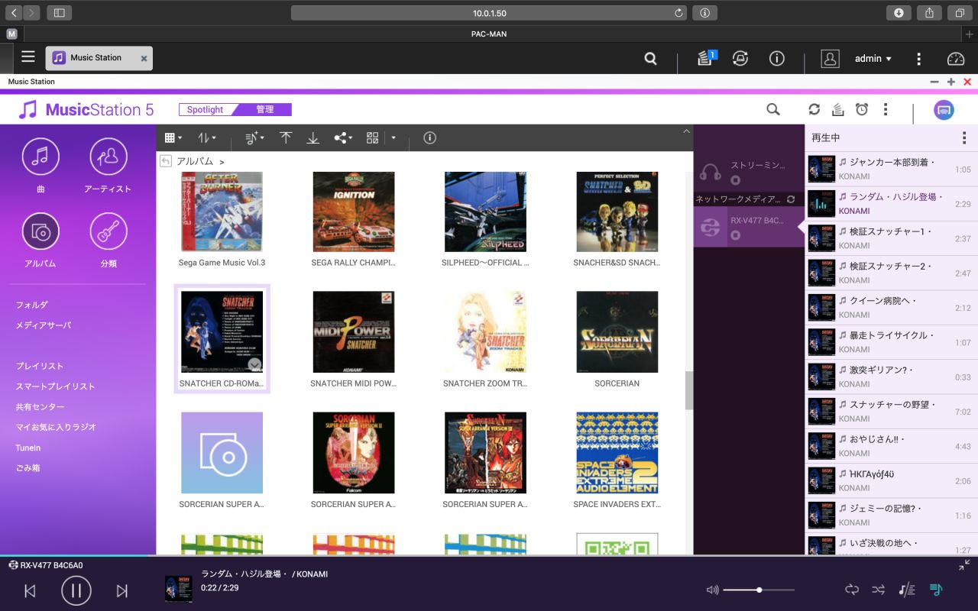Open the 曲 (songs) section icon
Image resolution: width=978 pixels, height=611 pixels.
click(x=40, y=157)
